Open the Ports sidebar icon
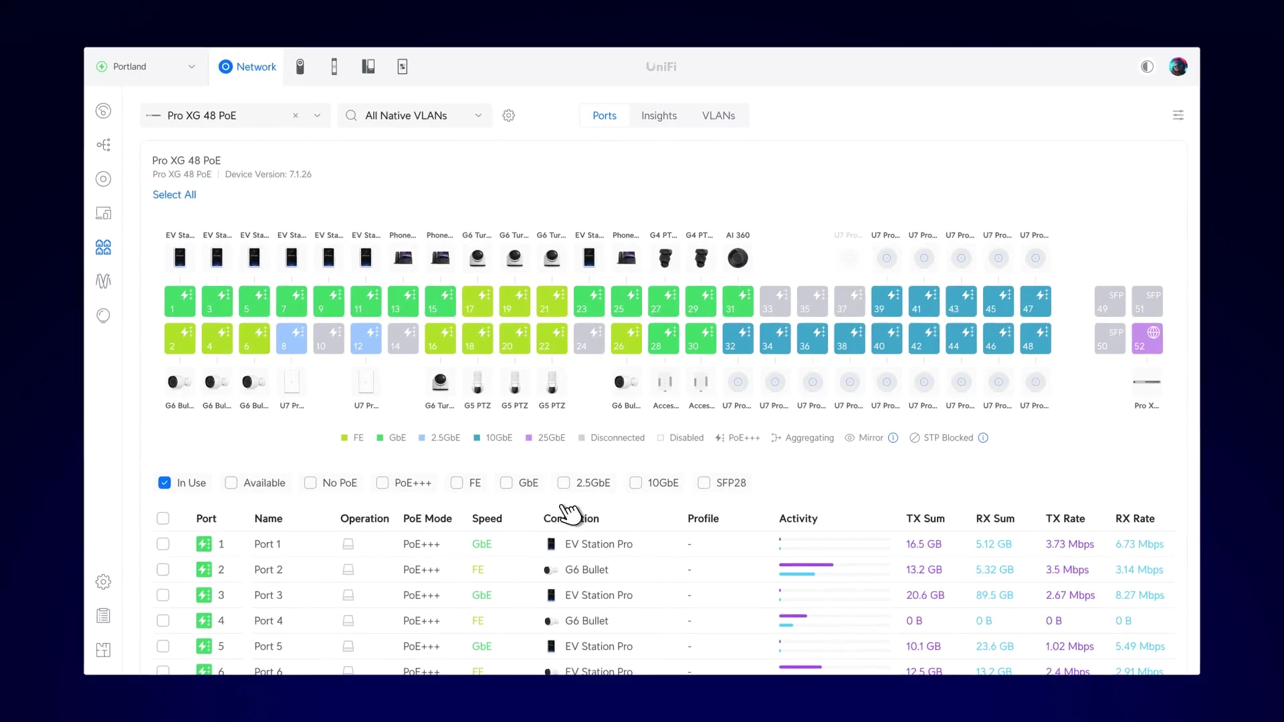Image resolution: width=1284 pixels, height=722 pixels. [103, 247]
